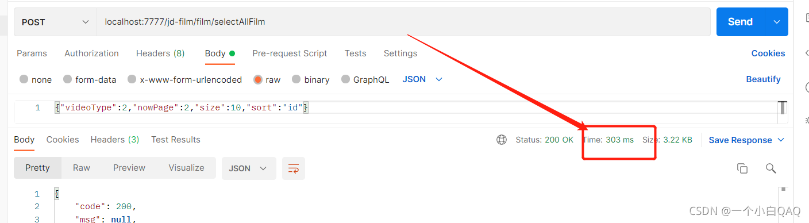Open response format JSON selector
The image size is (809, 223).
248,168
